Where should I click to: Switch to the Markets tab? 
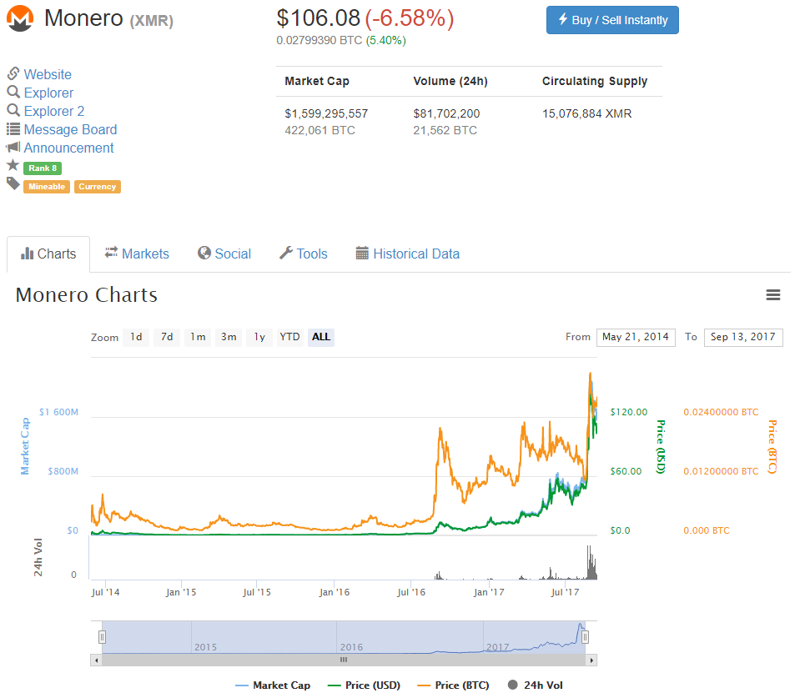click(136, 254)
